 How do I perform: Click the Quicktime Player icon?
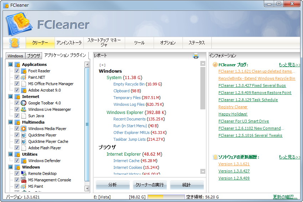(24, 135)
